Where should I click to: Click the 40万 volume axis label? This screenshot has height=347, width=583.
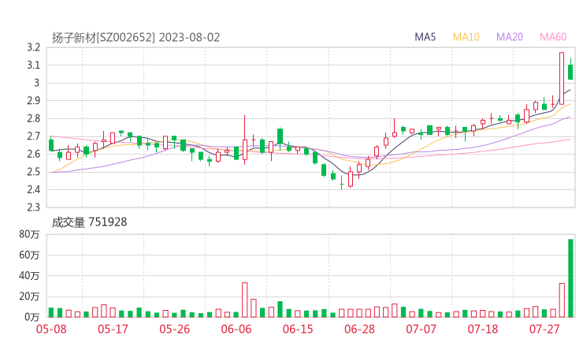[x=29, y=276]
